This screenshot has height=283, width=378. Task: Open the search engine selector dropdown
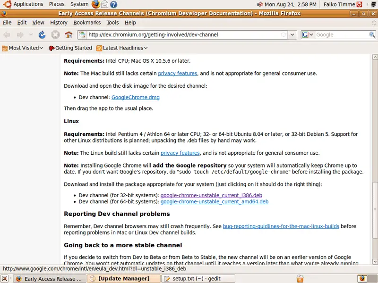[x=308, y=34]
